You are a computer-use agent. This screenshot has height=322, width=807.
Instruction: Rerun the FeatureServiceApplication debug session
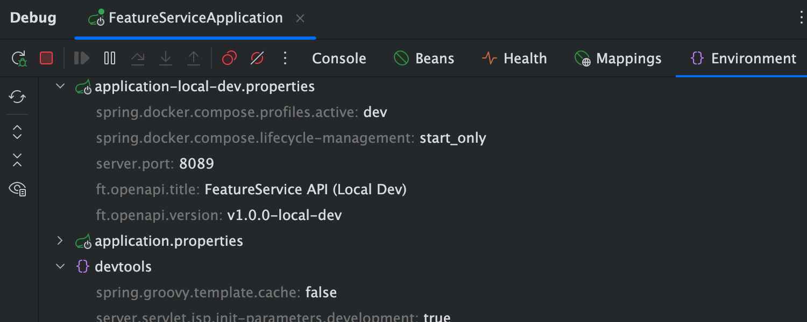point(18,58)
